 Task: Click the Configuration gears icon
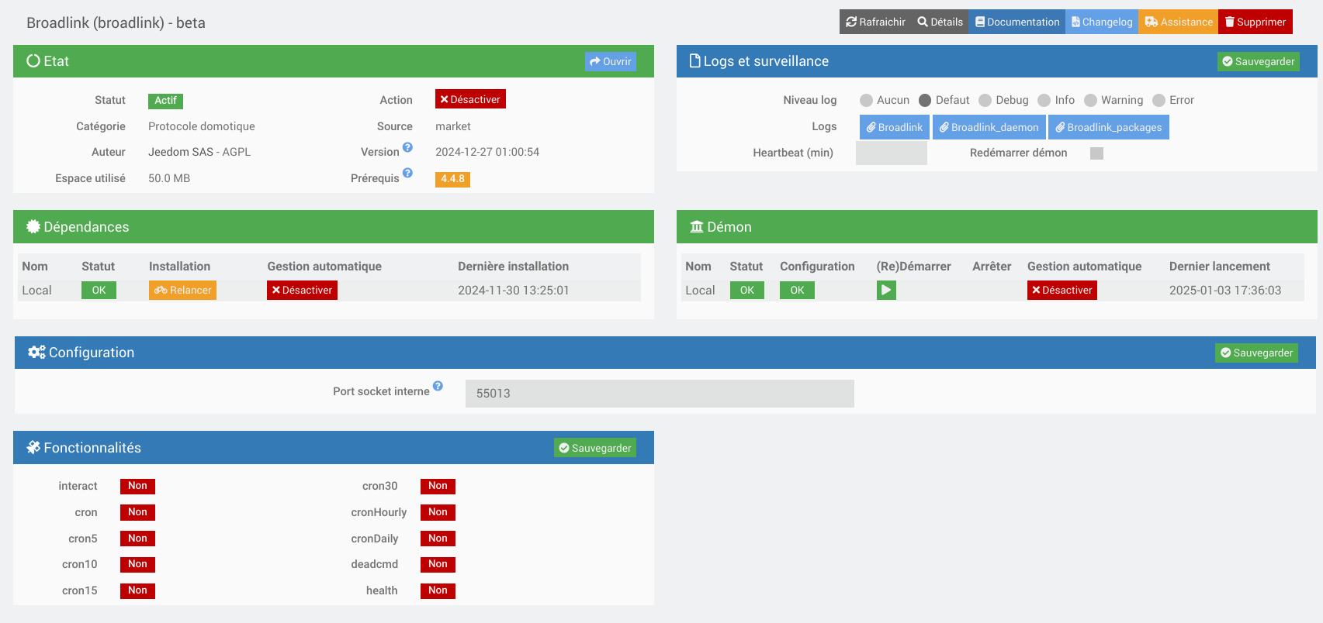(36, 352)
